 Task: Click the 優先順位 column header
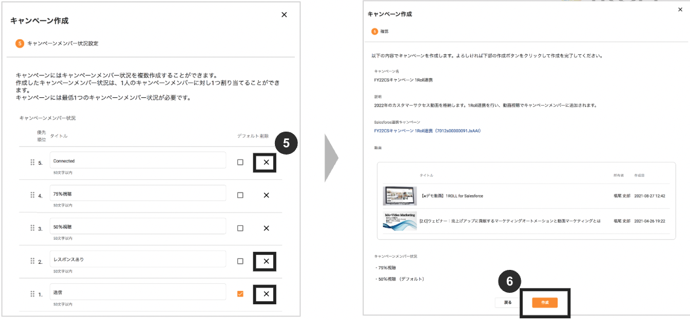click(42, 136)
